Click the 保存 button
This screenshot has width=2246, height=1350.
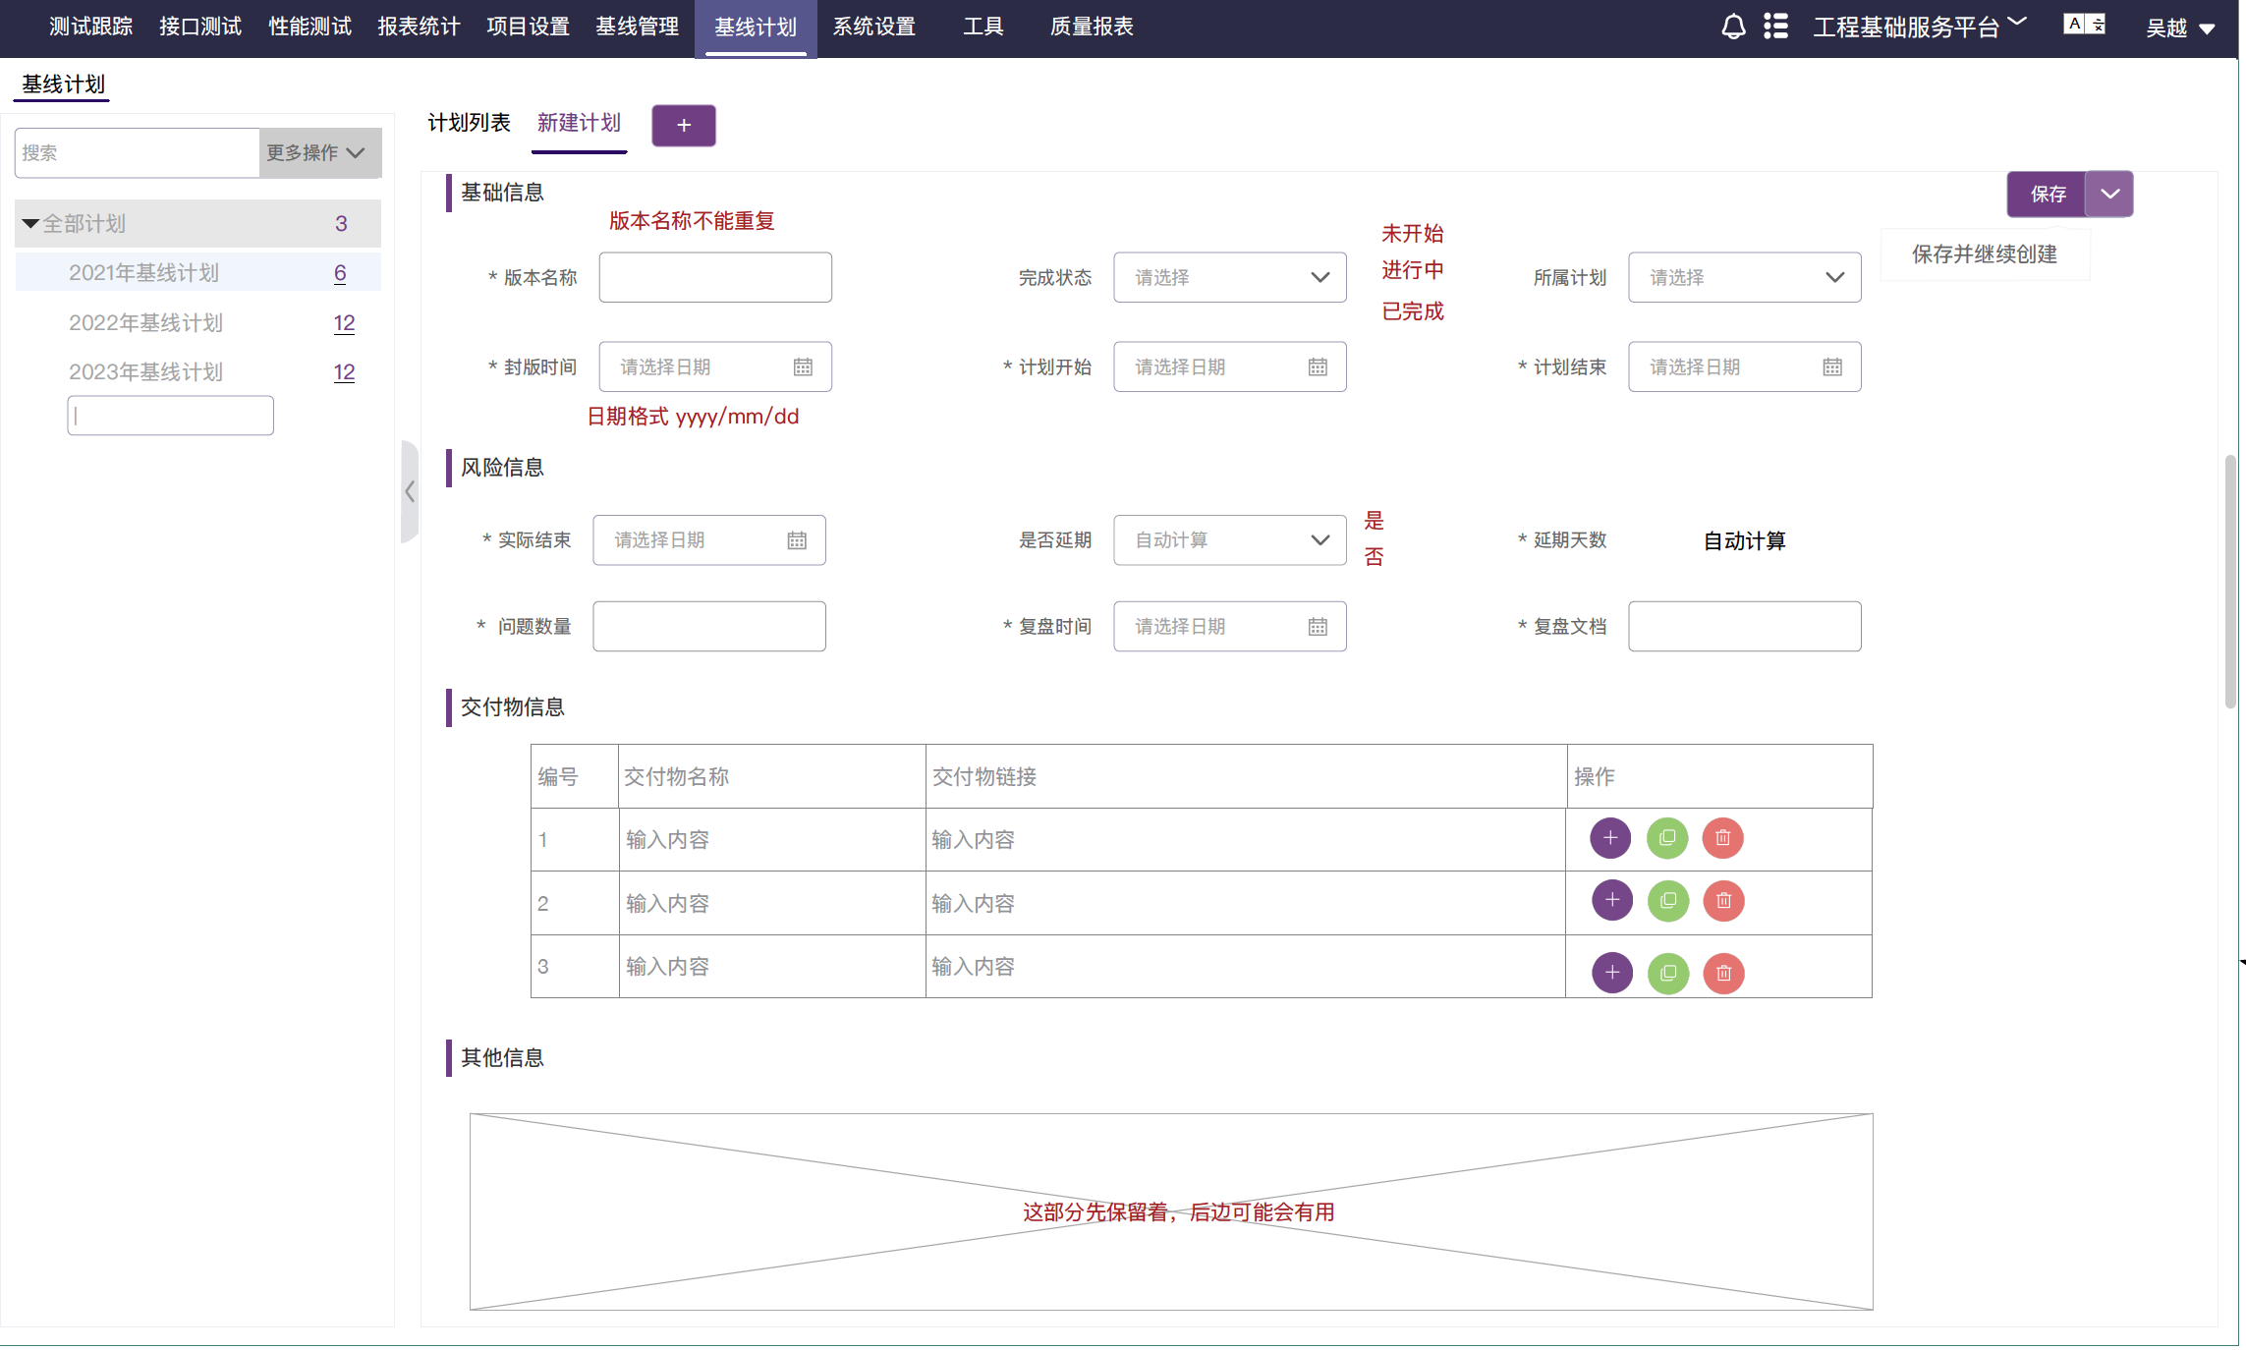click(x=2048, y=194)
